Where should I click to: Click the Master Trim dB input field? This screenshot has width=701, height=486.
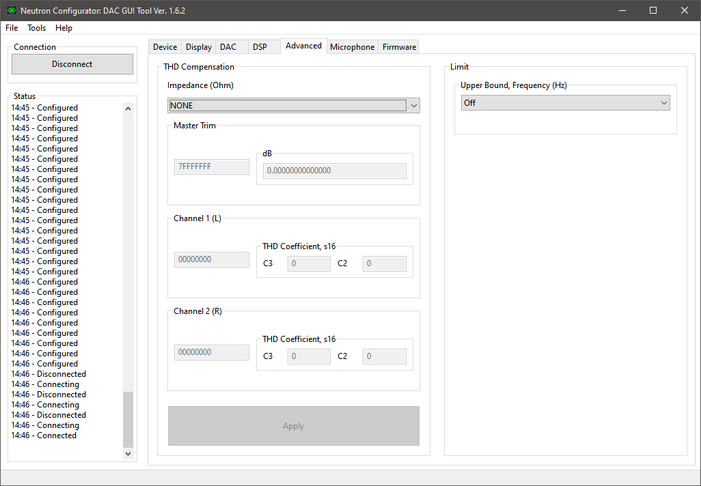(x=335, y=171)
